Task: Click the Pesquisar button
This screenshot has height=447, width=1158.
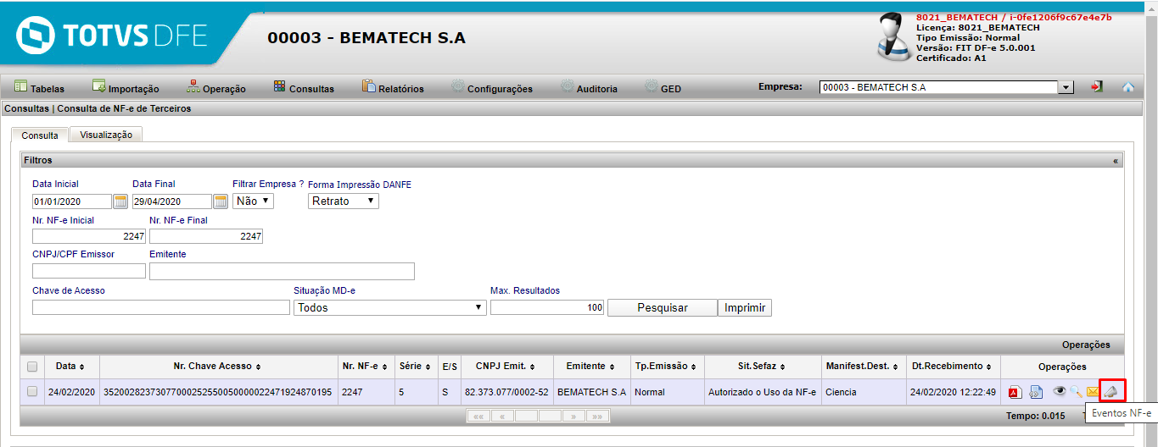Action: (x=663, y=307)
